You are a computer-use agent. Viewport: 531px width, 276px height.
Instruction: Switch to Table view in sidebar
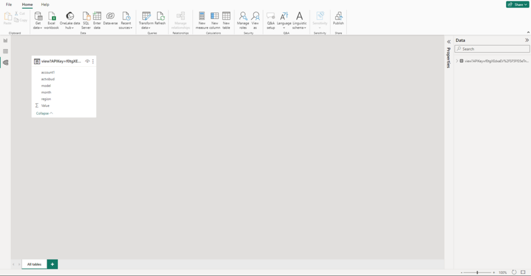(5, 51)
